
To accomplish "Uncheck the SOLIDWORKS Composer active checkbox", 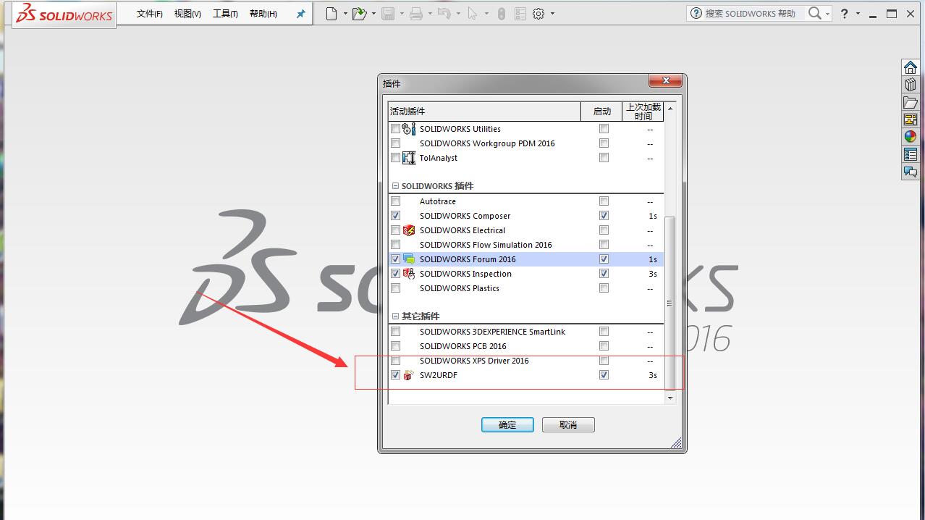I will tap(395, 216).
